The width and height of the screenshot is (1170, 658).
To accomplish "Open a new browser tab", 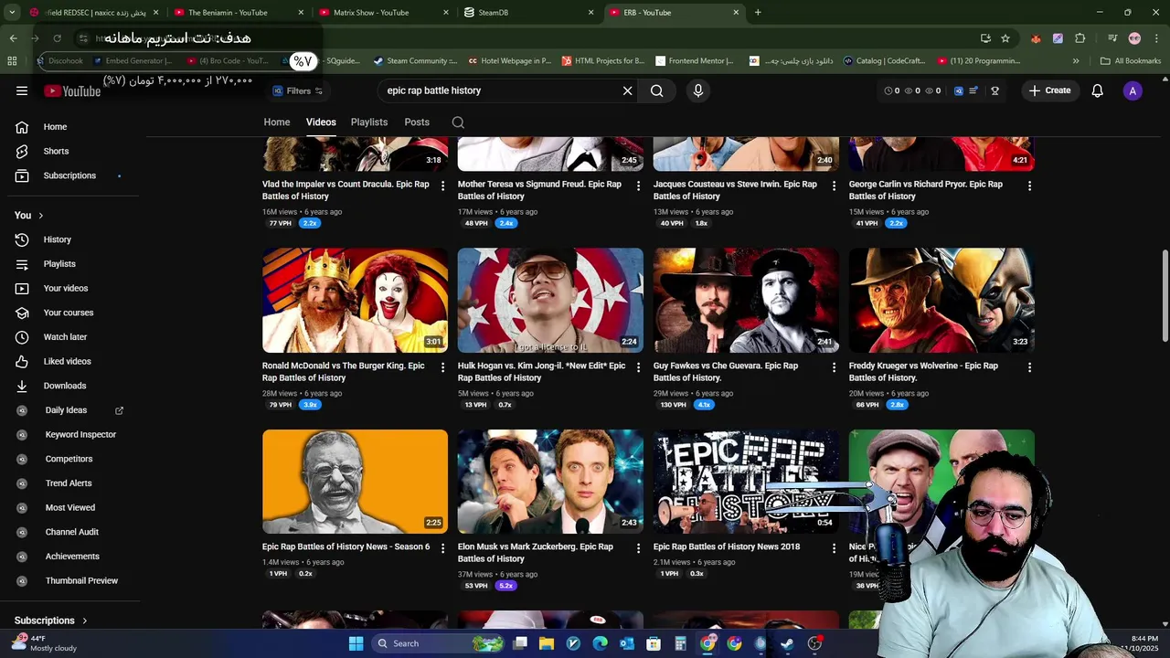I will pos(758,13).
